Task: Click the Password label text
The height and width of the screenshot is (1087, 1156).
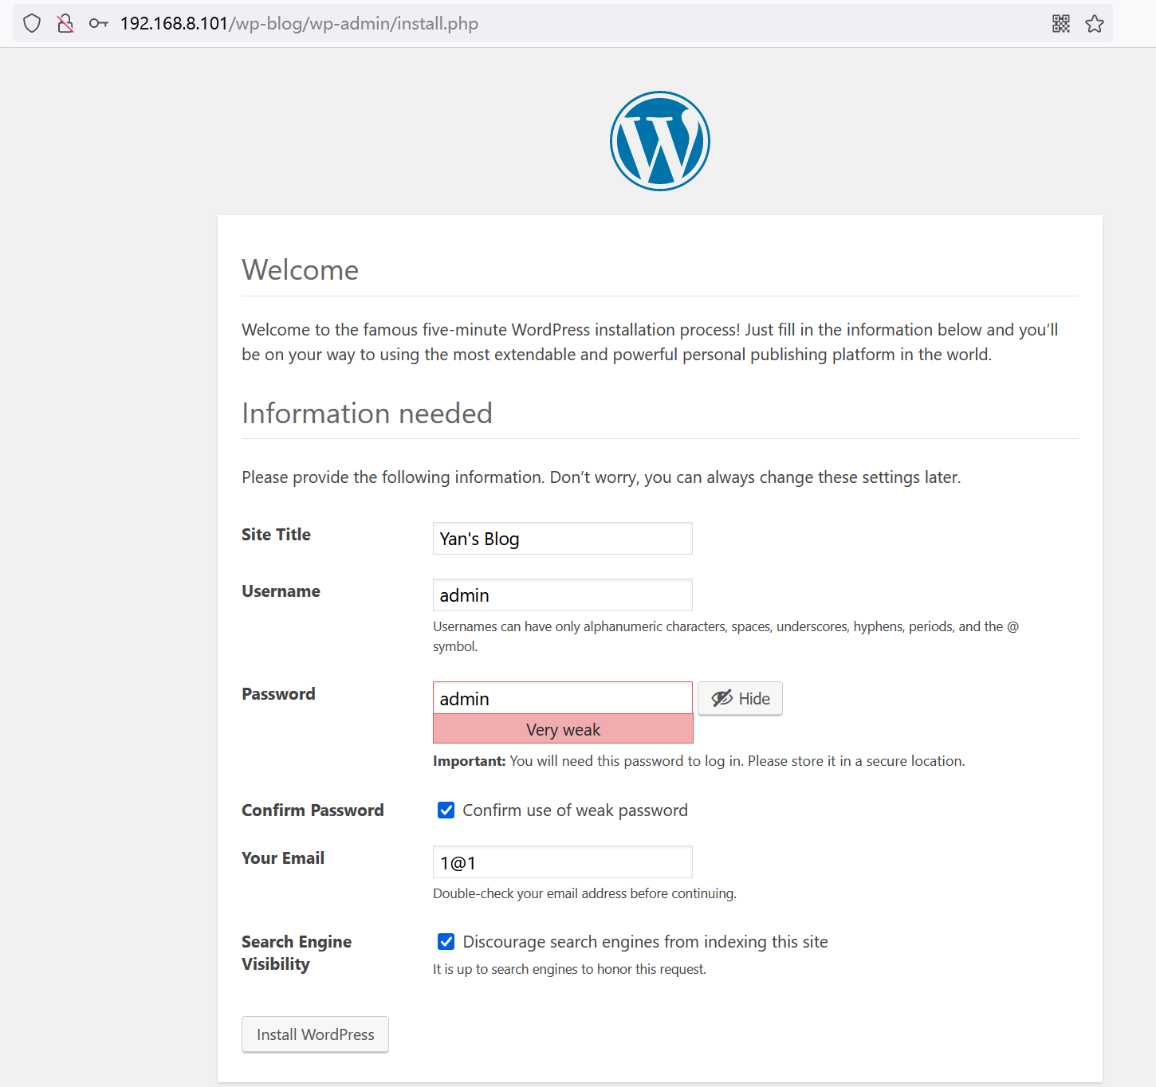Action: 278,694
